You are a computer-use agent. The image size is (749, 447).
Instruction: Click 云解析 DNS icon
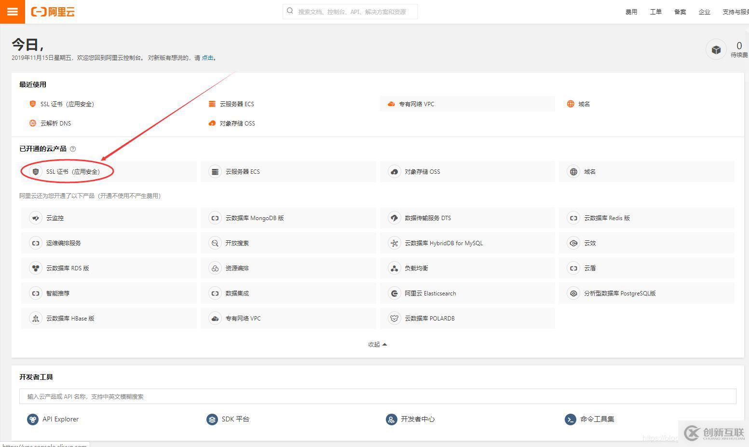tap(33, 123)
